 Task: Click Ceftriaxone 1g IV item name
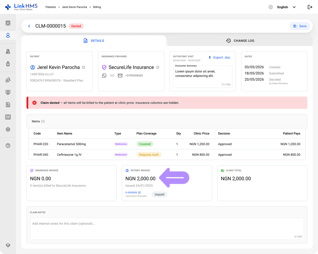pyautogui.click(x=69, y=155)
